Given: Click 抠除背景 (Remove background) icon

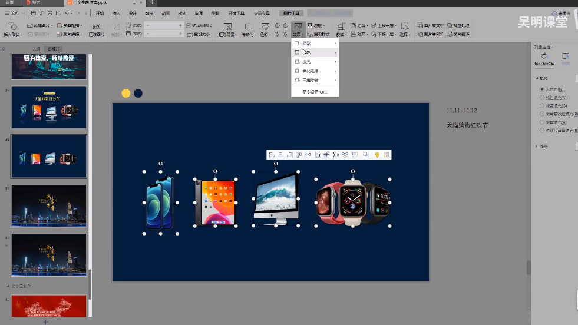Looking at the screenshot, I should (x=227, y=26).
